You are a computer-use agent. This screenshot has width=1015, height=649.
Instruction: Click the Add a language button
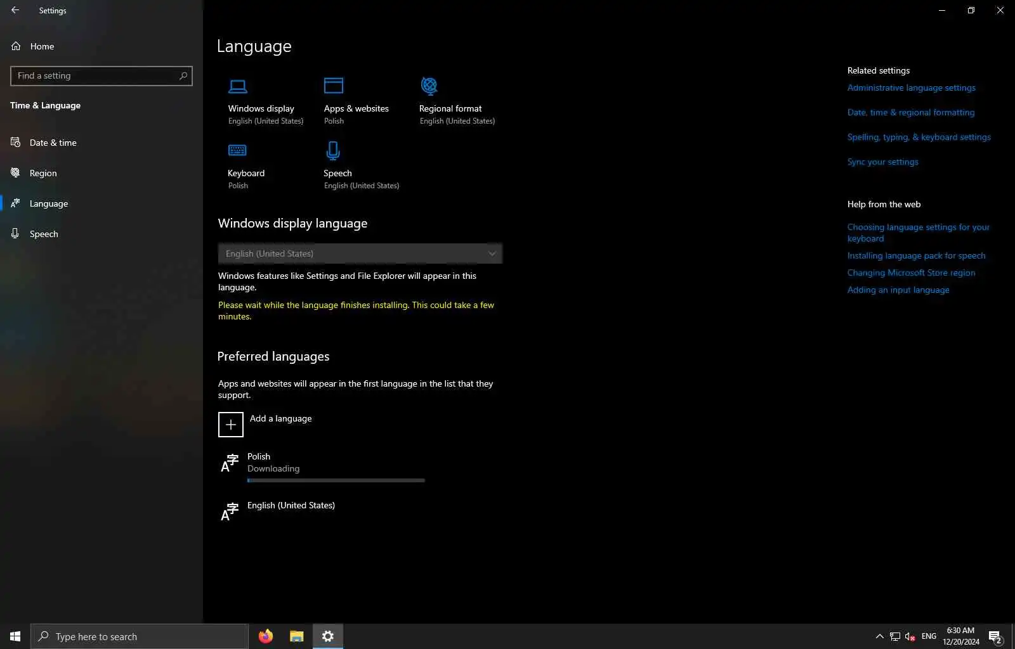pos(265,424)
